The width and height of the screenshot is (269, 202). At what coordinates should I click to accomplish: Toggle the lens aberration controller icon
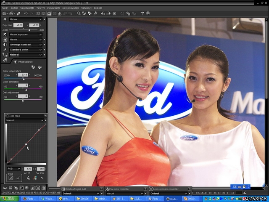38,188
